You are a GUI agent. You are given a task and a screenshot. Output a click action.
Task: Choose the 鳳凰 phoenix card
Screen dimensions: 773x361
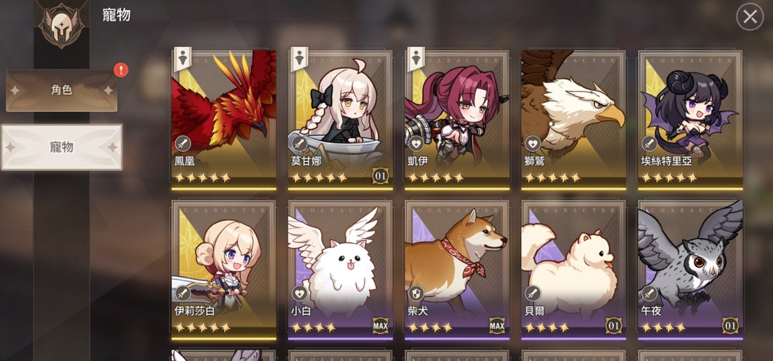pos(224,120)
